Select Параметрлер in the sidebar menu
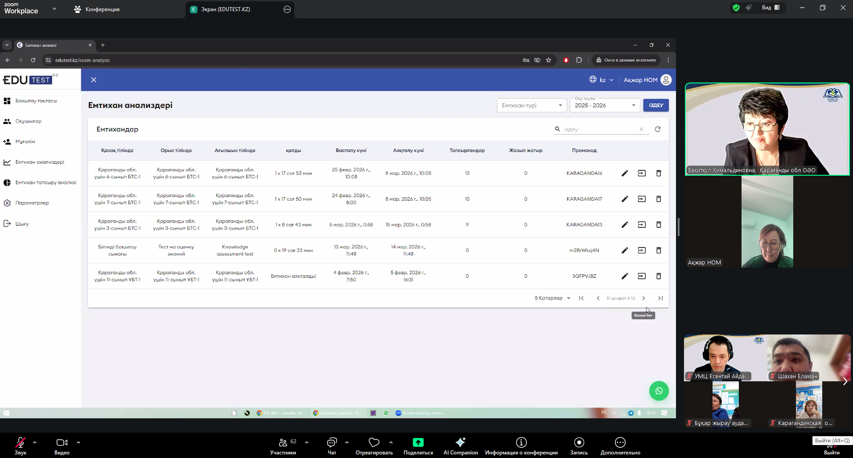The image size is (853, 458). coord(32,203)
